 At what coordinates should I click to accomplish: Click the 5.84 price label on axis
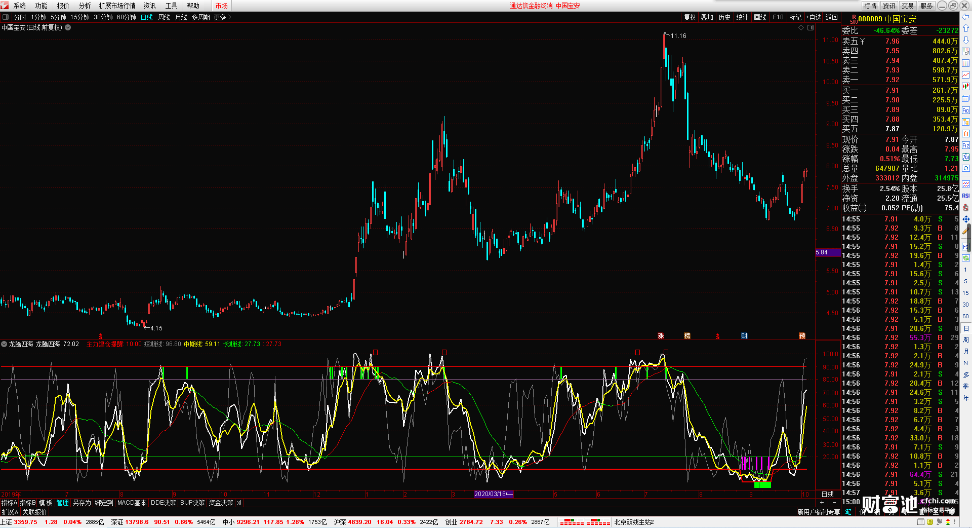(x=828, y=252)
